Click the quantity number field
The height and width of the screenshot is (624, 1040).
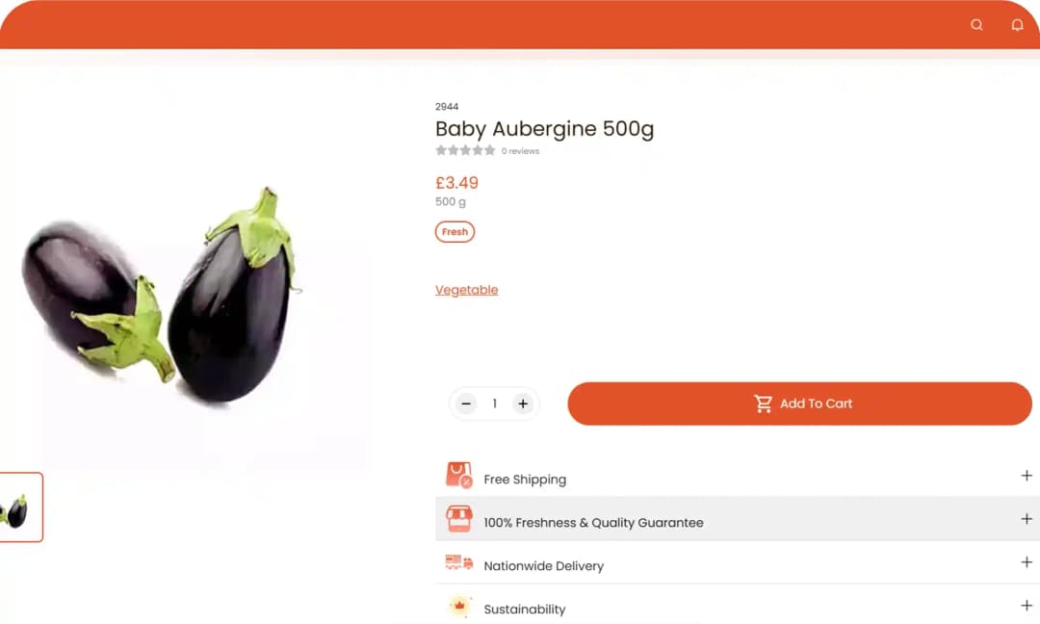pyautogui.click(x=495, y=403)
